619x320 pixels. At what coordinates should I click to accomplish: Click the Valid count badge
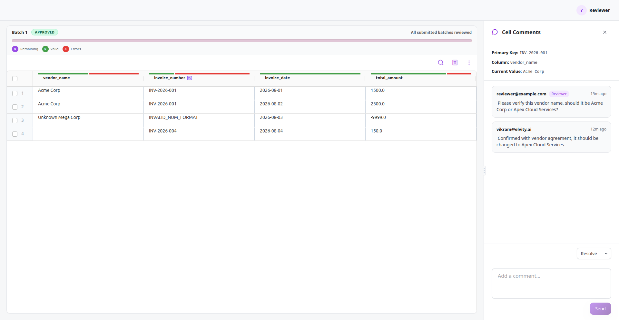coord(45,49)
